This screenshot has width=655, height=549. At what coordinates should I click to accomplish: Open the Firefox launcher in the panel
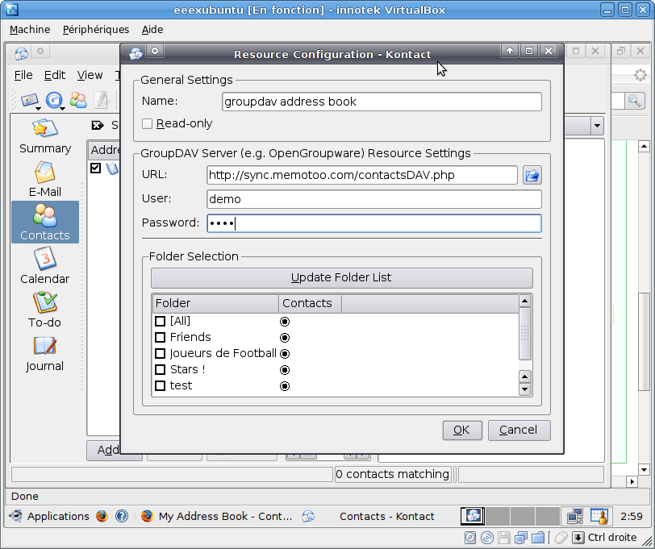[102, 517]
